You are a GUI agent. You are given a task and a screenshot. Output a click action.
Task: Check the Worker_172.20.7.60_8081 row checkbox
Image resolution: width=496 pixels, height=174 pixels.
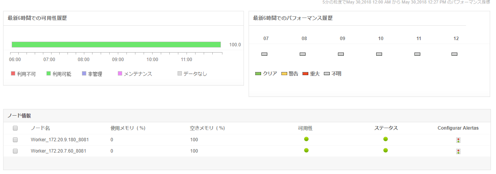15,151
